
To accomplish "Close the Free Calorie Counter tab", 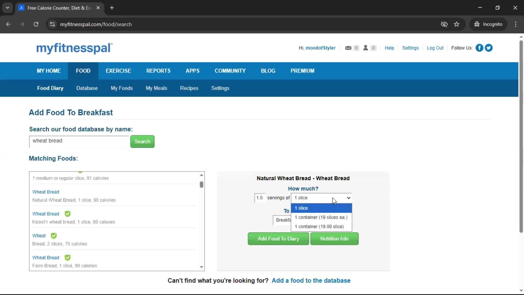I will click(98, 8).
